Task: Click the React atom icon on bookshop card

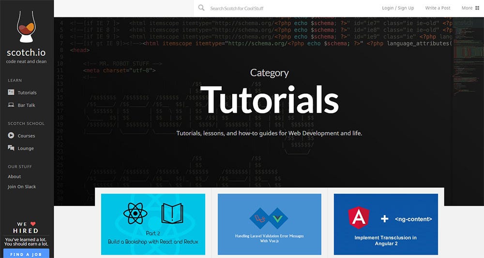Action: (135, 213)
